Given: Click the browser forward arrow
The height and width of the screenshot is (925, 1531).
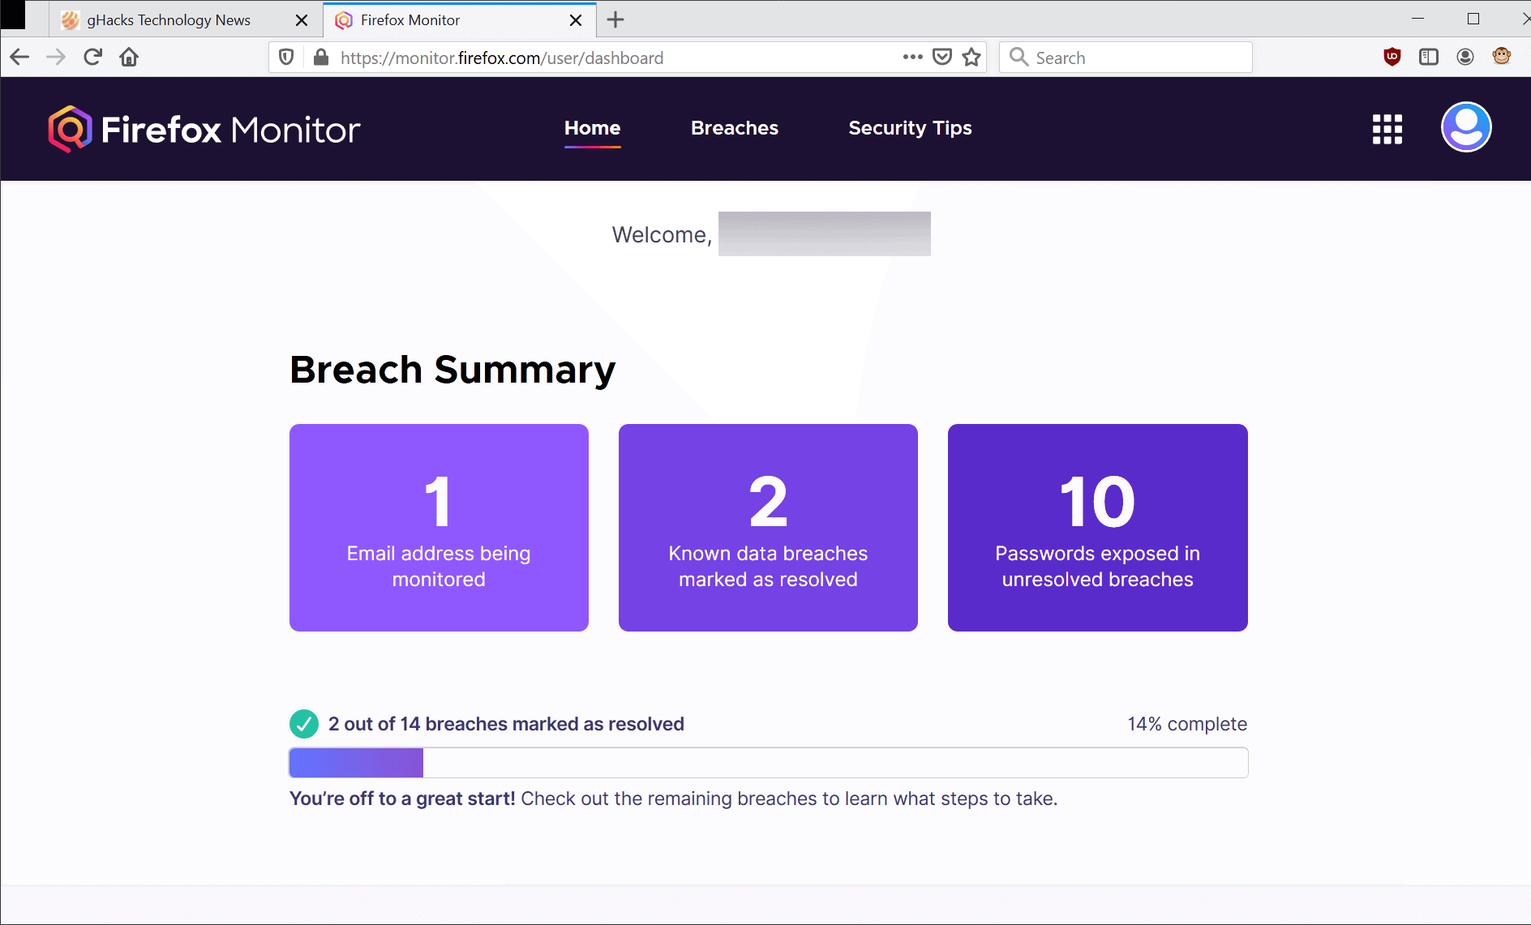Looking at the screenshot, I should 56,57.
